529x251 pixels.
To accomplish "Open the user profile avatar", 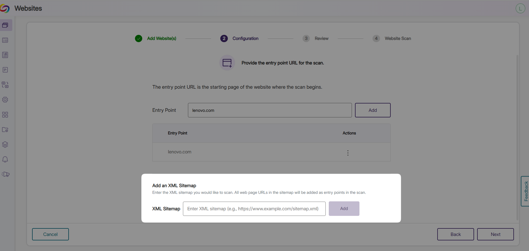I will (520, 8).
